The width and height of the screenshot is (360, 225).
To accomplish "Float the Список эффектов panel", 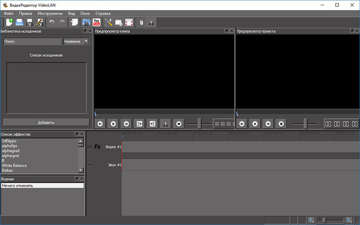I will [76, 134].
